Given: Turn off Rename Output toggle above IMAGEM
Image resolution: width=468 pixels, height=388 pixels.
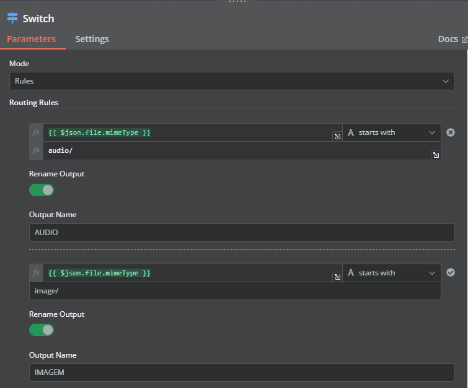Looking at the screenshot, I should click(42, 330).
